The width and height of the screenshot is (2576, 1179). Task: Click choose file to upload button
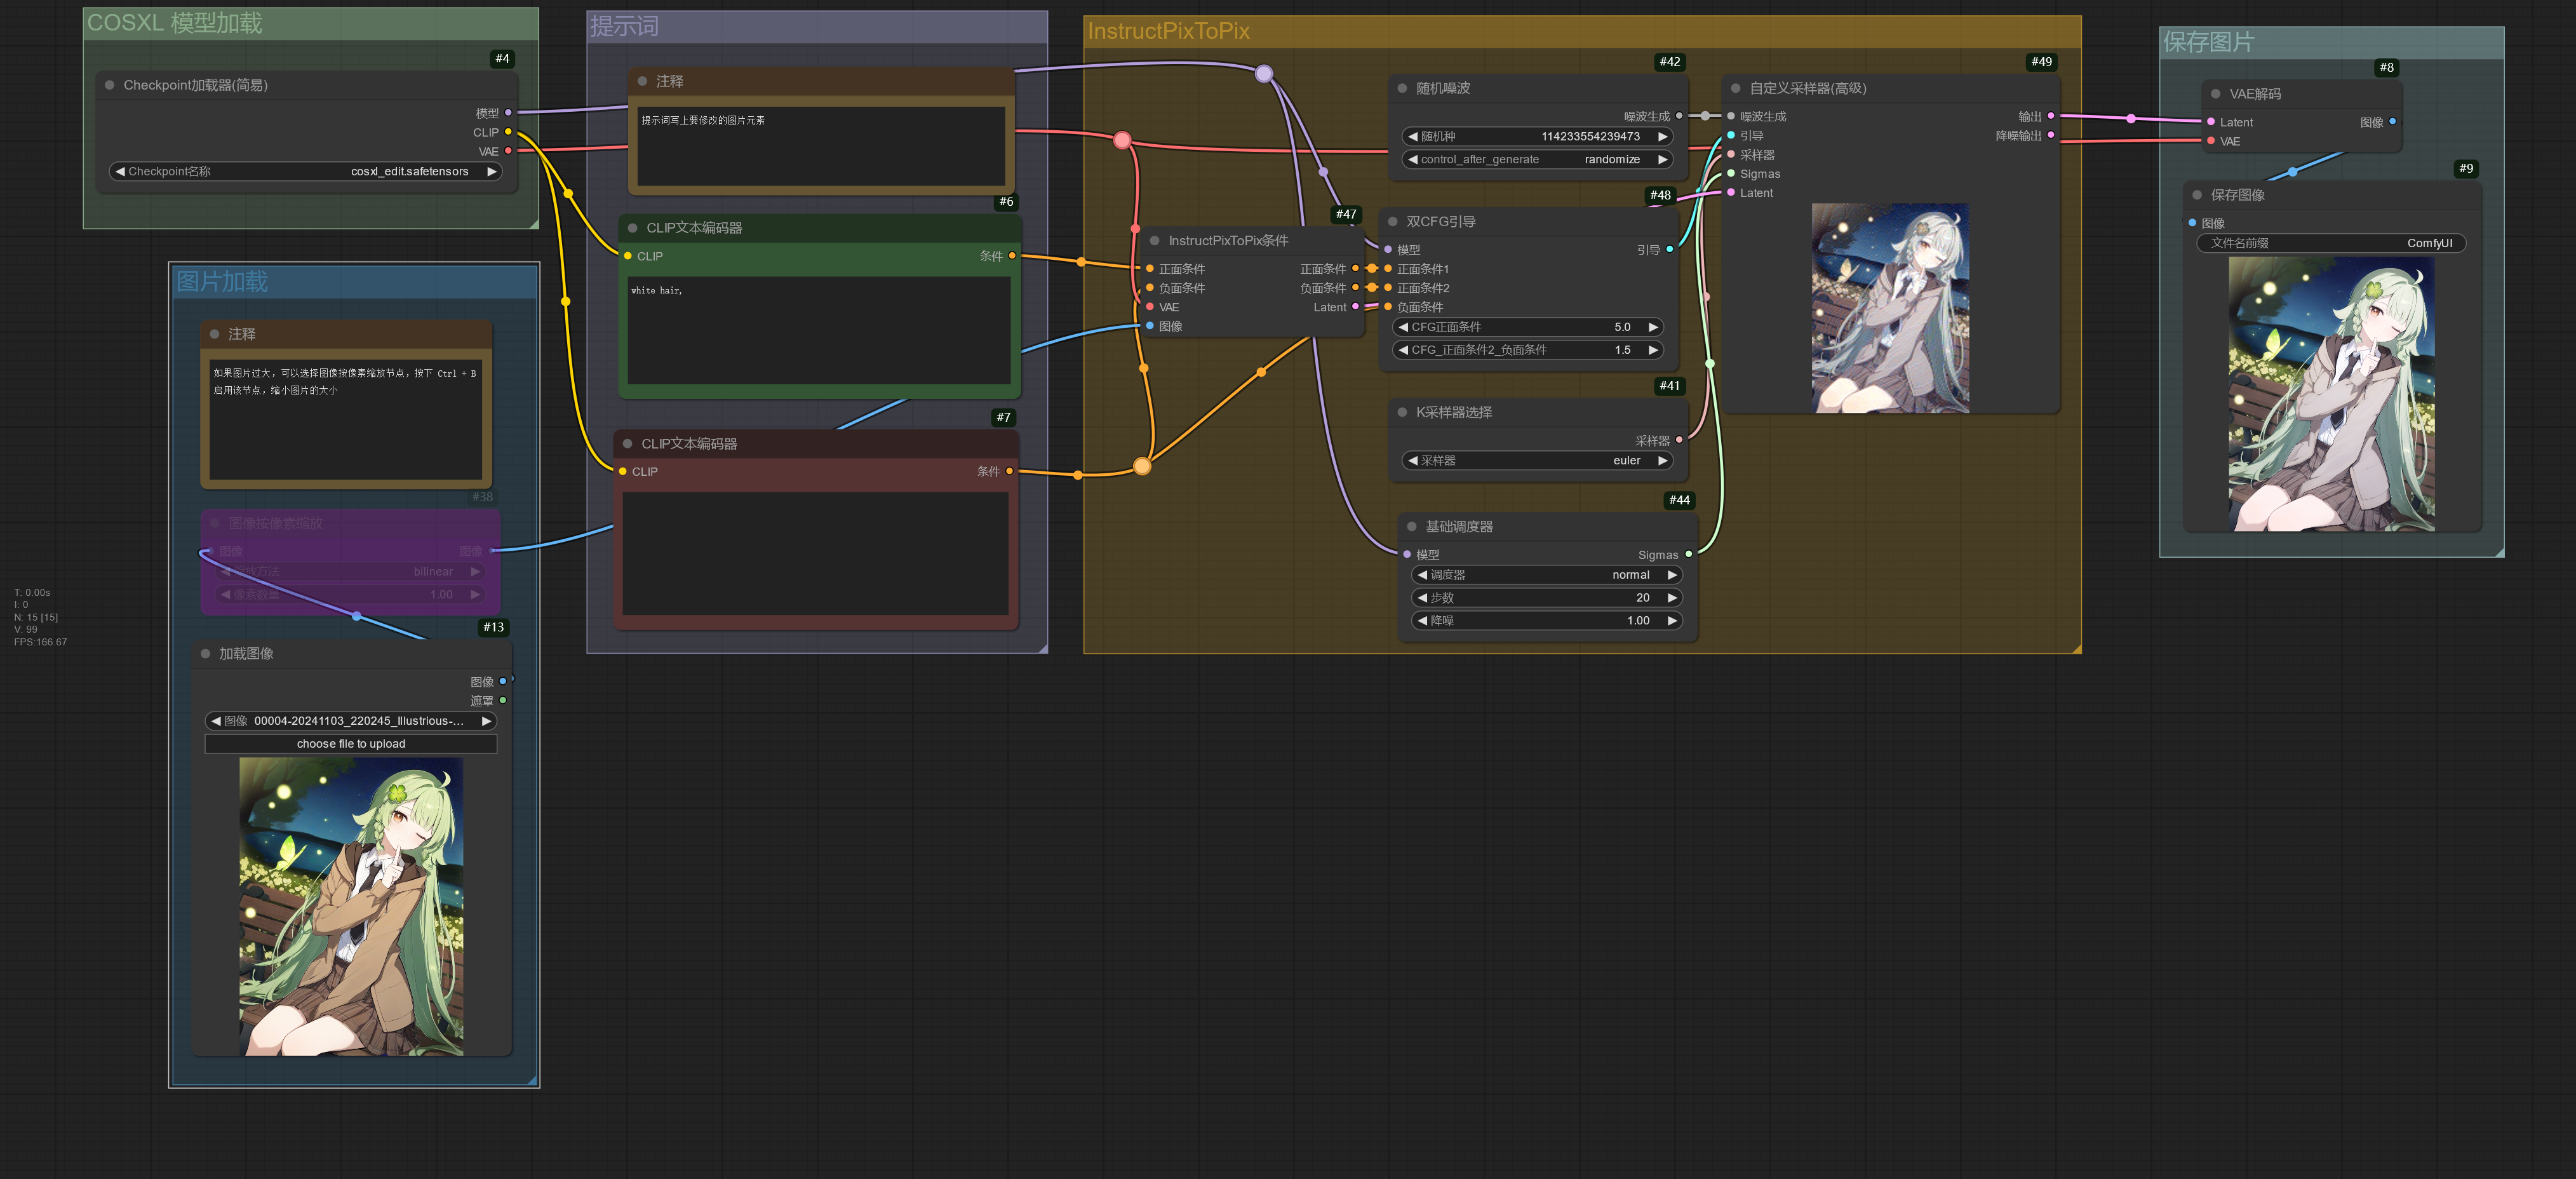point(351,744)
